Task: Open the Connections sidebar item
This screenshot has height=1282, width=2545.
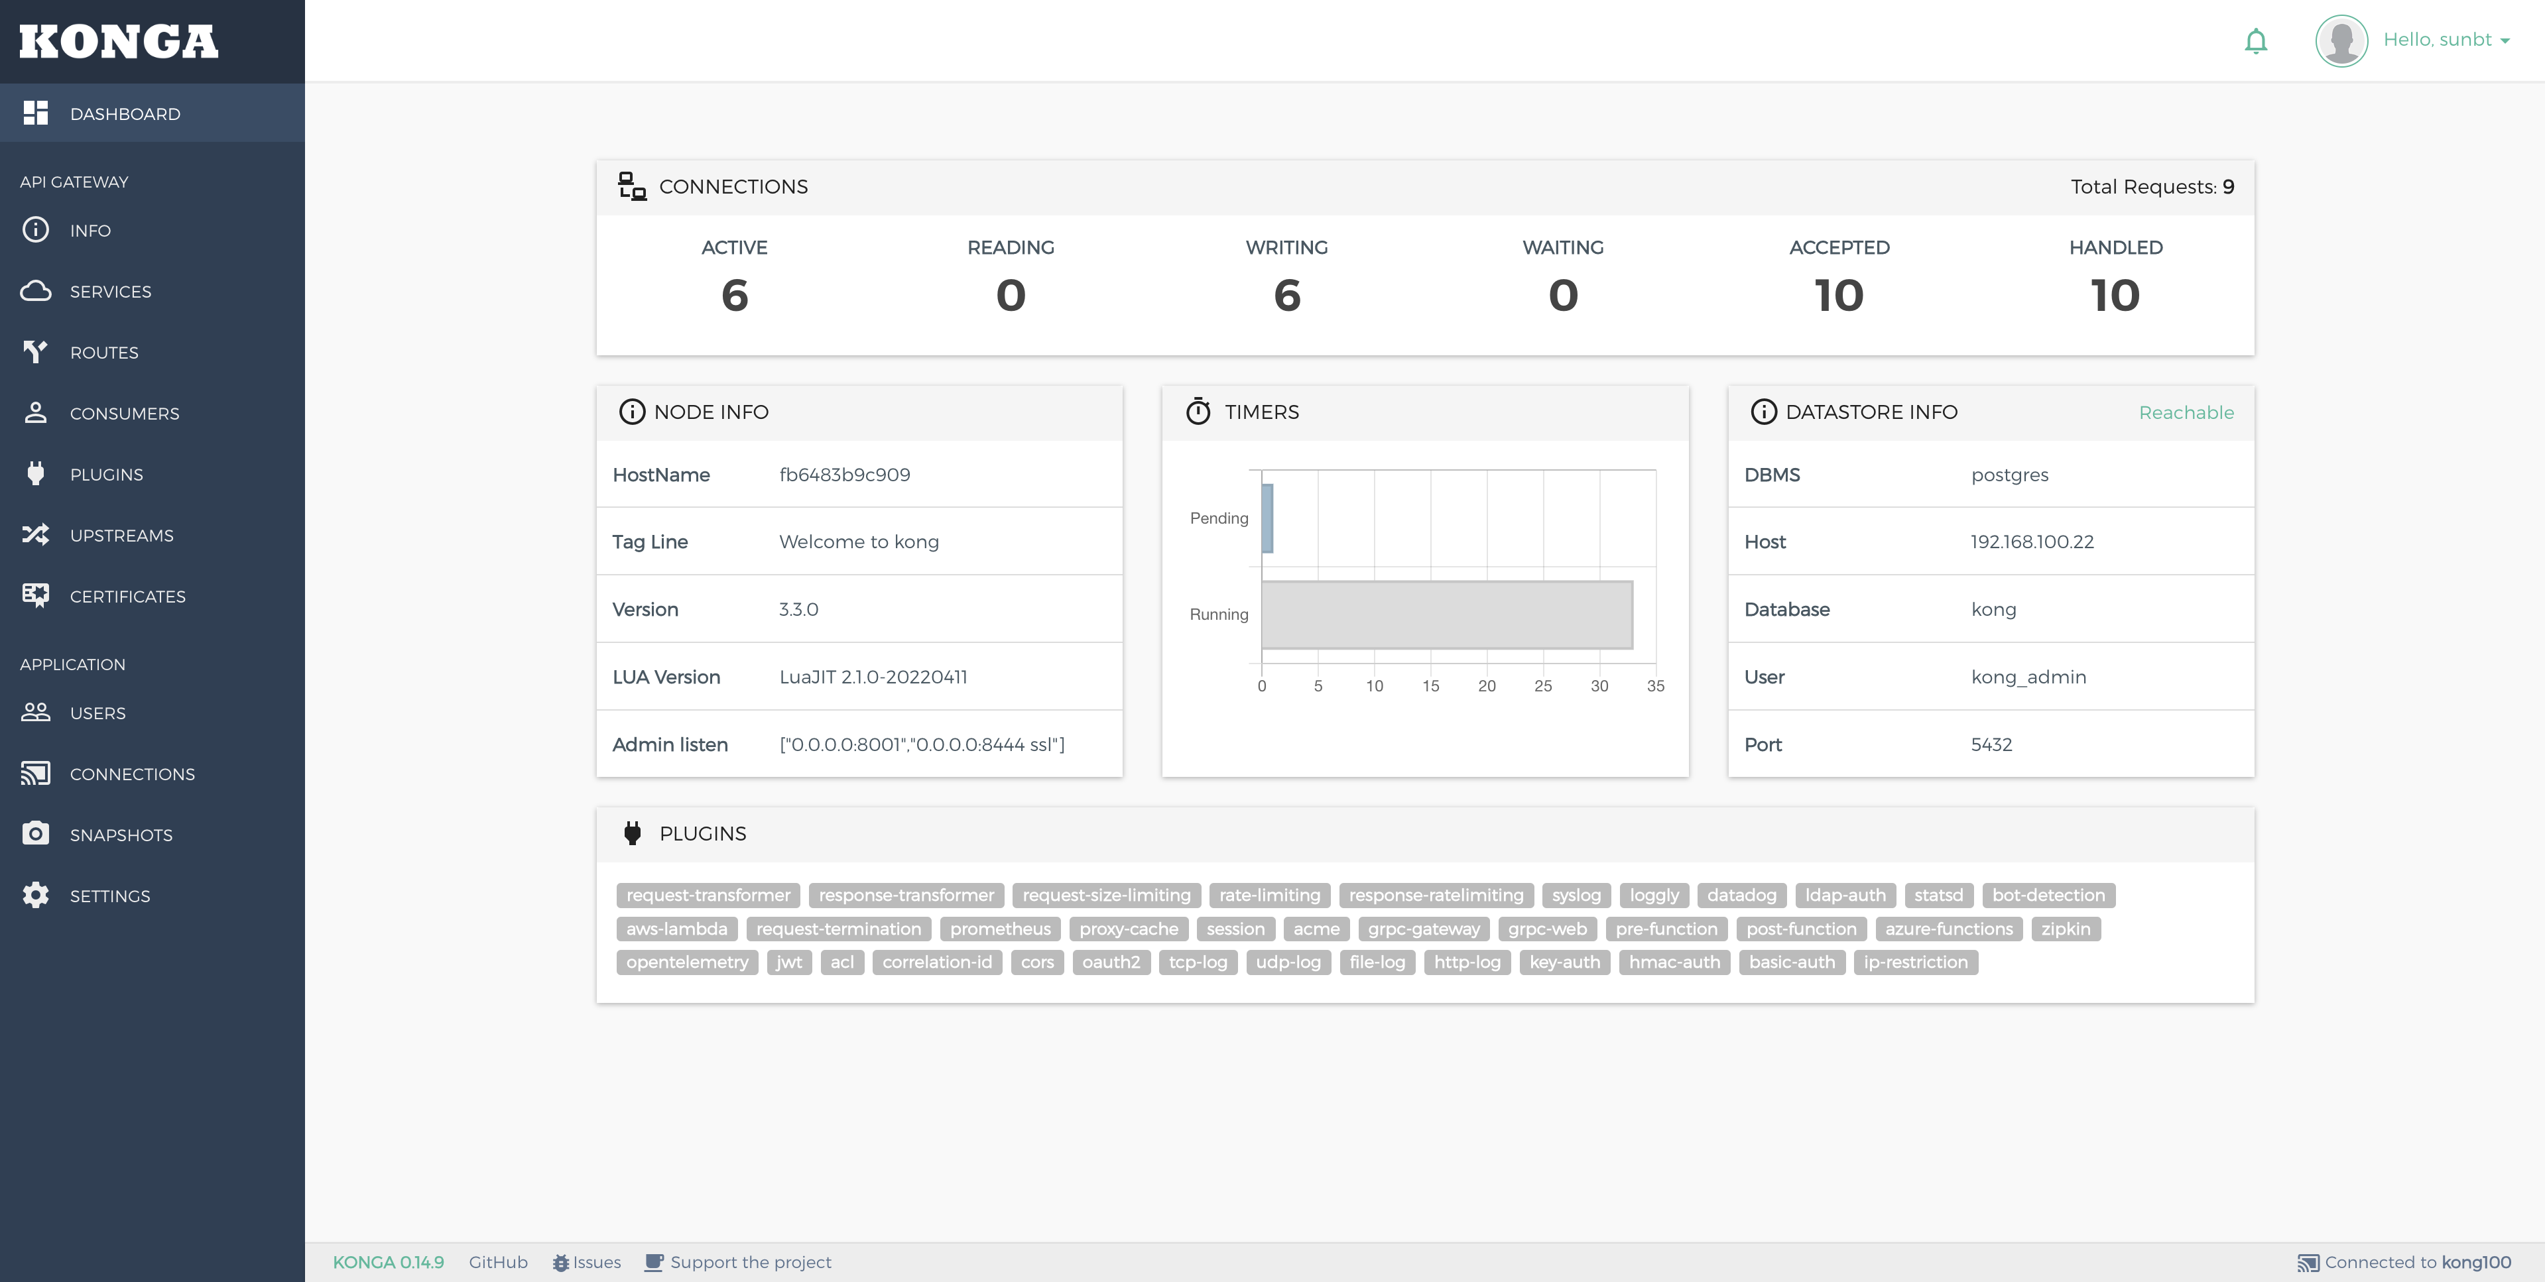Action: click(x=131, y=774)
